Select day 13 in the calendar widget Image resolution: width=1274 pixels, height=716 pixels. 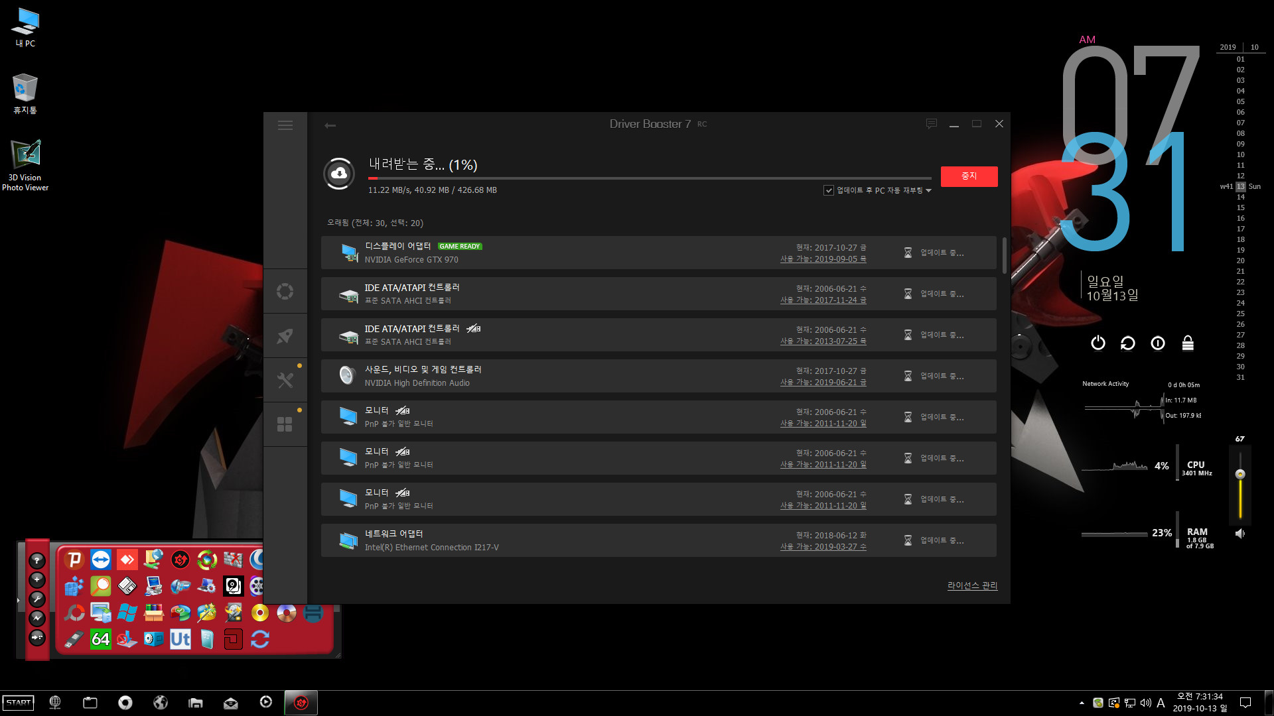tap(1241, 187)
